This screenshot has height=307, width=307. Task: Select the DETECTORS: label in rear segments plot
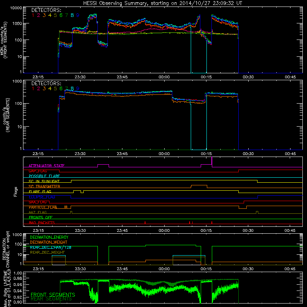[x=46, y=84]
